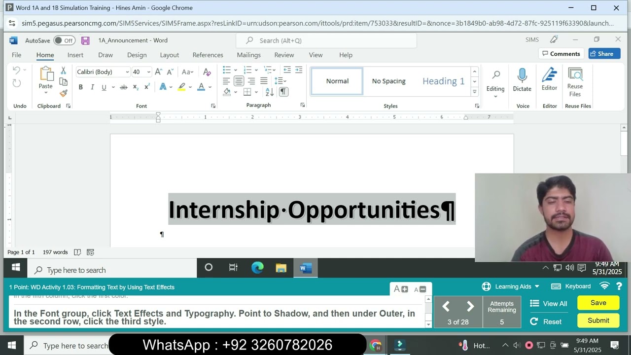Screen dimensions: 631x355
Task: Apply strikethrough formatting
Action: point(123,87)
